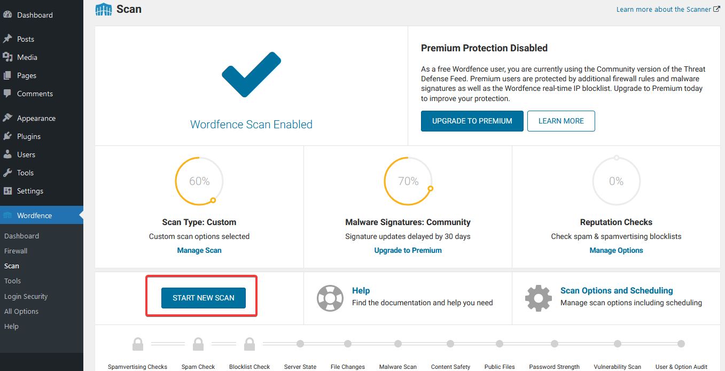This screenshot has height=371, width=725.
Task: Click the Malware Scan stage dot
Action: pyautogui.click(x=397, y=344)
